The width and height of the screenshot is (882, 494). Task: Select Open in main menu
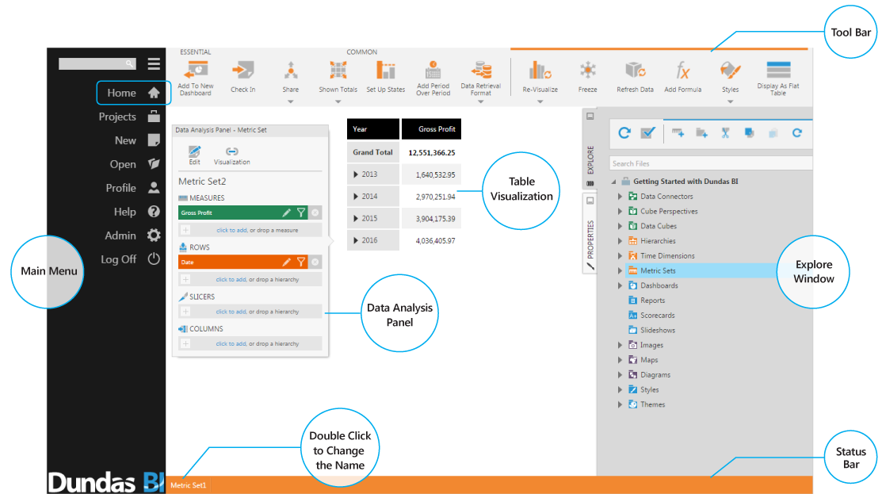point(135,164)
